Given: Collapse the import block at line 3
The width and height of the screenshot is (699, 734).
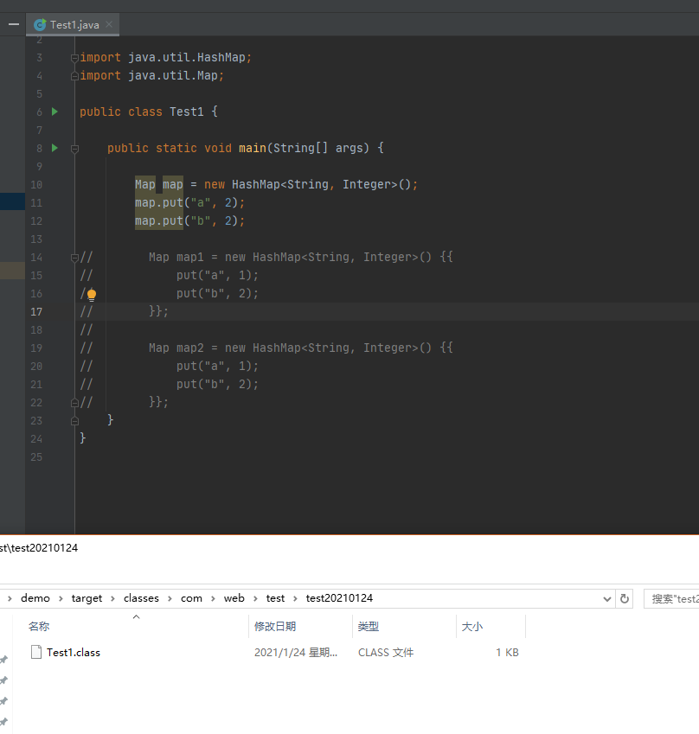Looking at the screenshot, I should (74, 58).
